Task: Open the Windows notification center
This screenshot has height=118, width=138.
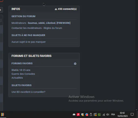Action: click(132, 115)
